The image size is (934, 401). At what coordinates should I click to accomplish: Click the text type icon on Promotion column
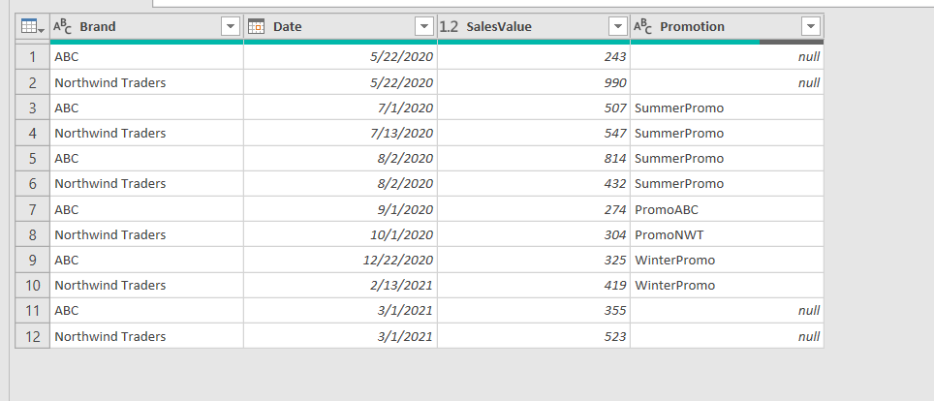642,26
